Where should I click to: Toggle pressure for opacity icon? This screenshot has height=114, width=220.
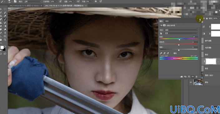[x=60, y=1]
